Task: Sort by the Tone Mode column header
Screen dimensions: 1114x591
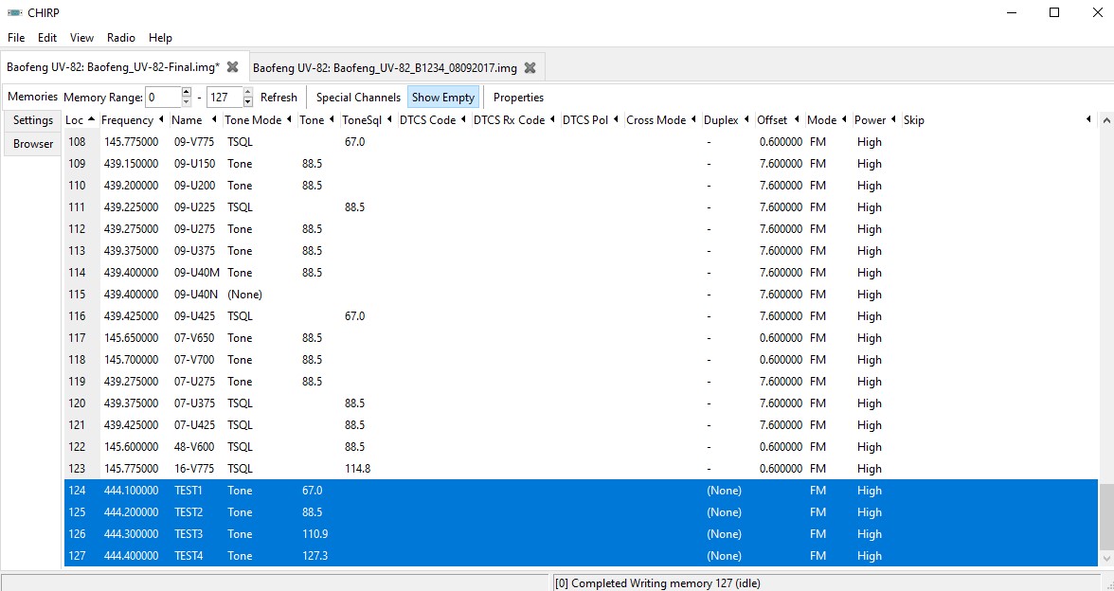Action: pos(258,120)
